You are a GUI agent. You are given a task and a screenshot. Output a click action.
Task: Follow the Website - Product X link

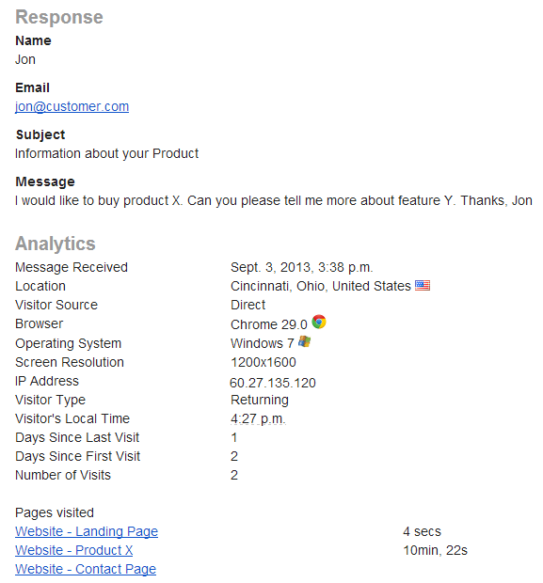pyautogui.click(x=73, y=550)
